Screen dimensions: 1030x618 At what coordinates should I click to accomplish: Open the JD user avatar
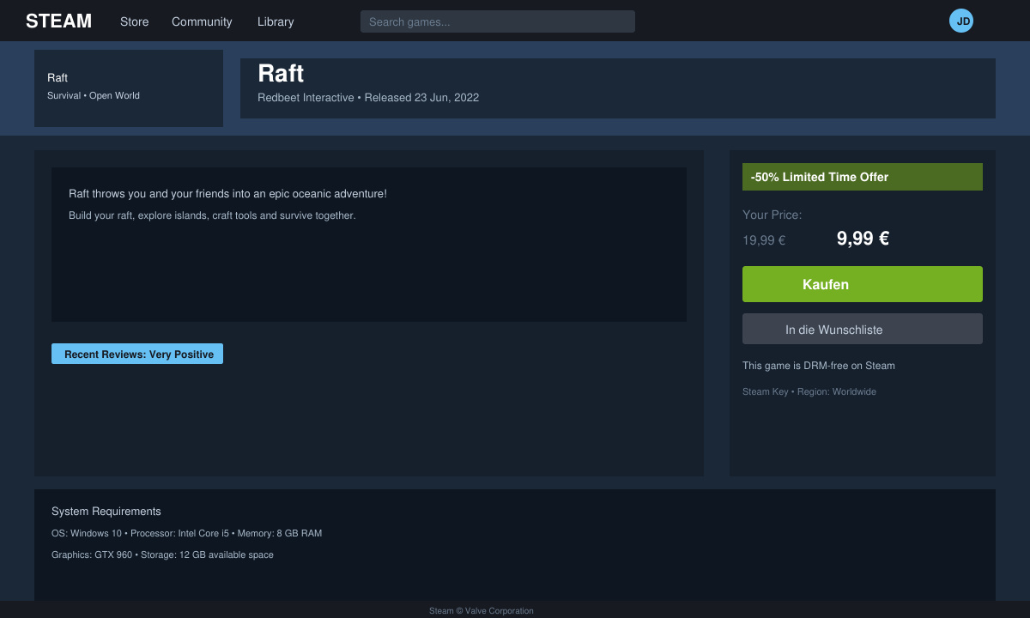coord(961,21)
